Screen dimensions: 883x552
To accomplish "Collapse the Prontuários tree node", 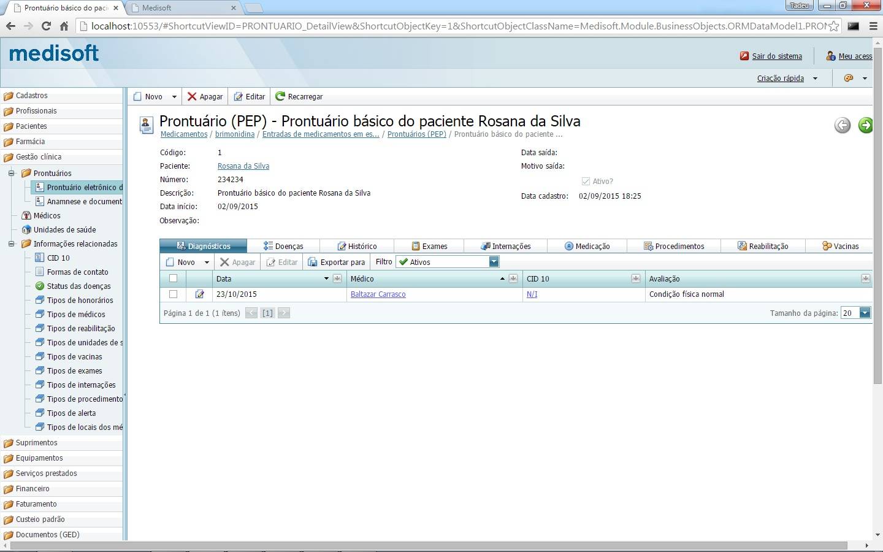I will [x=11, y=174].
